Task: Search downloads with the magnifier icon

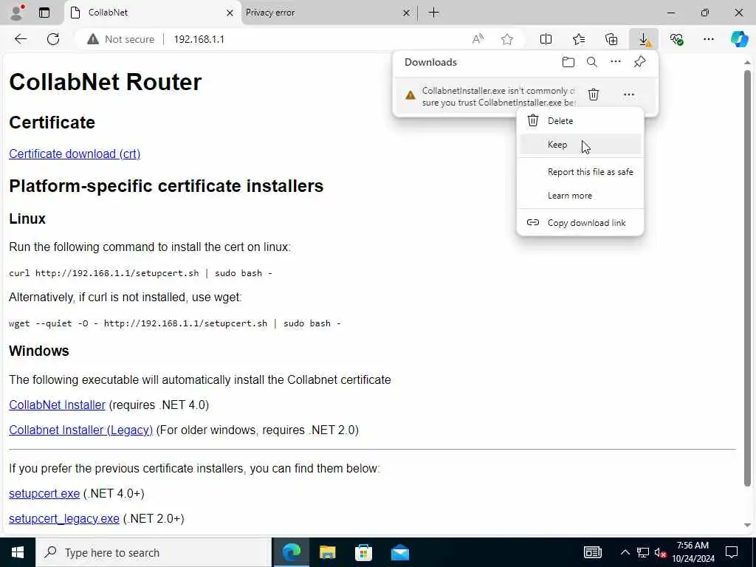Action: (x=591, y=62)
